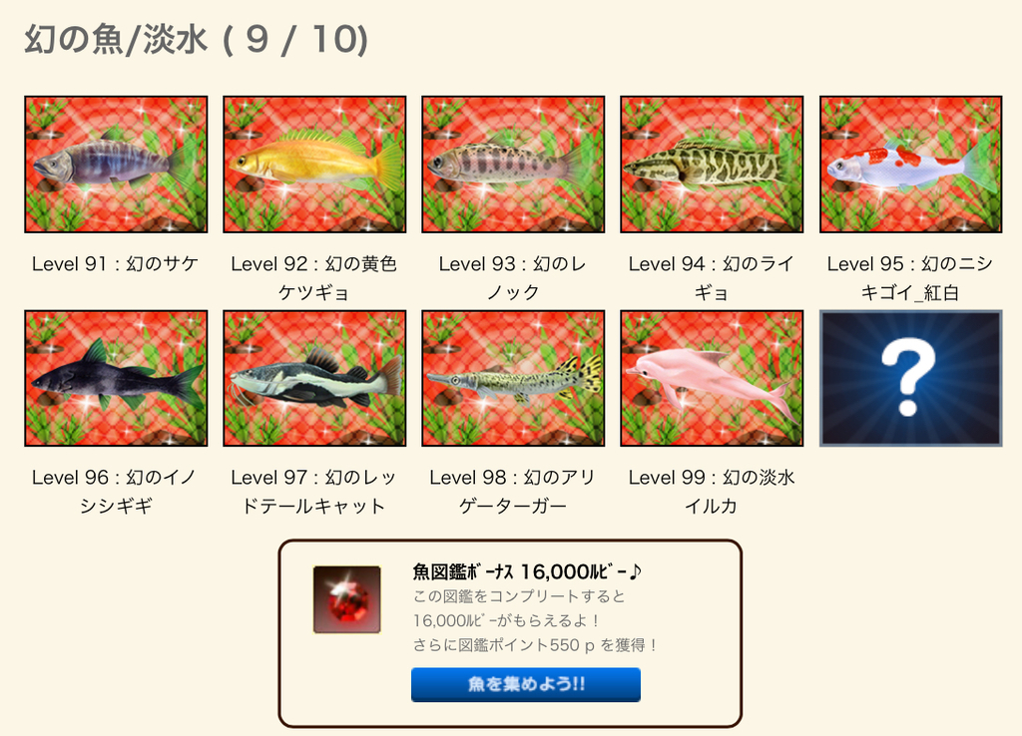Image resolution: width=1022 pixels, height=736 pixels.
Task: Click the unknown fish question mark tile
Action: coord(910,378)
